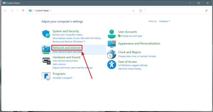The height and width of the screenshot is (112, 213).
Task: Open User Accounts category
Action: (x=127, y=32)
